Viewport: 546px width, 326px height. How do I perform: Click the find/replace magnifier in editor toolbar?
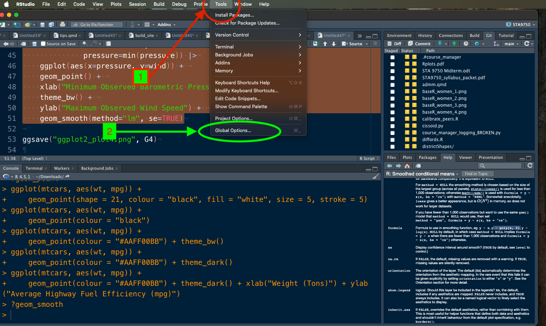pos(85,44)
